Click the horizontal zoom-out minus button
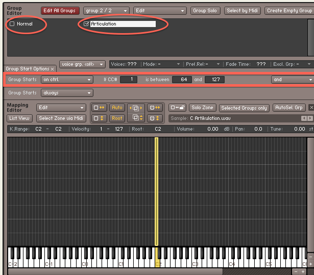 [296, 271]
